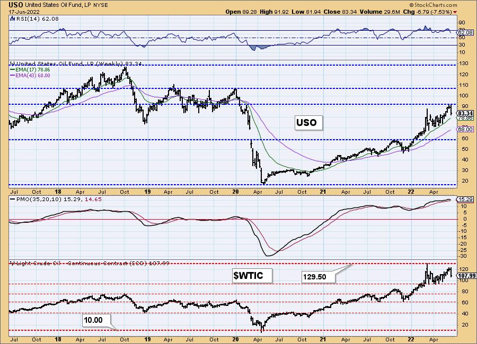Click the '130' level on USO price axis
This screenshot has width=477, height=344.
(x=464, y=64)
